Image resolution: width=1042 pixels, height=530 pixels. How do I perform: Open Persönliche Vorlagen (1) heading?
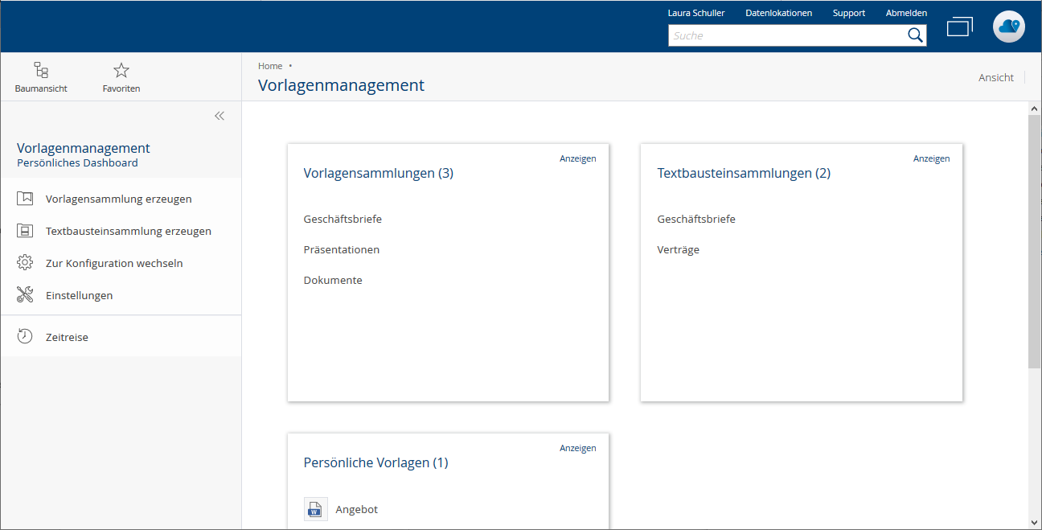375,462
